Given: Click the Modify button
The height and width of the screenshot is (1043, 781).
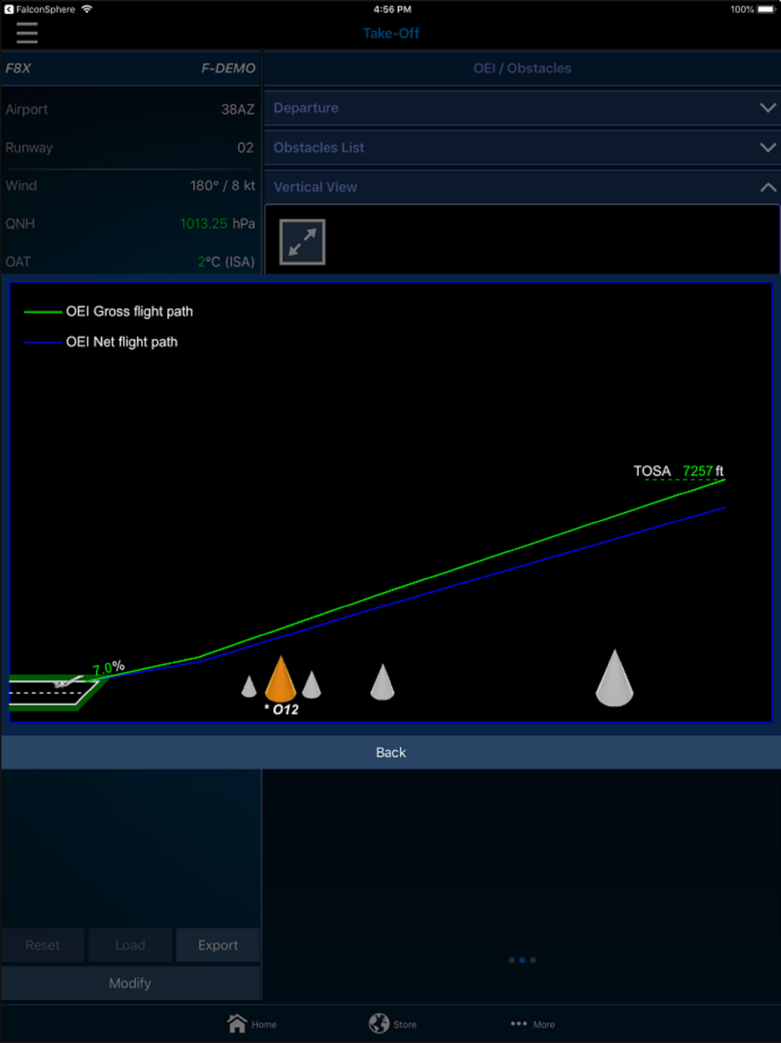Looking at the screenshot, I should (x=130, y=983).
